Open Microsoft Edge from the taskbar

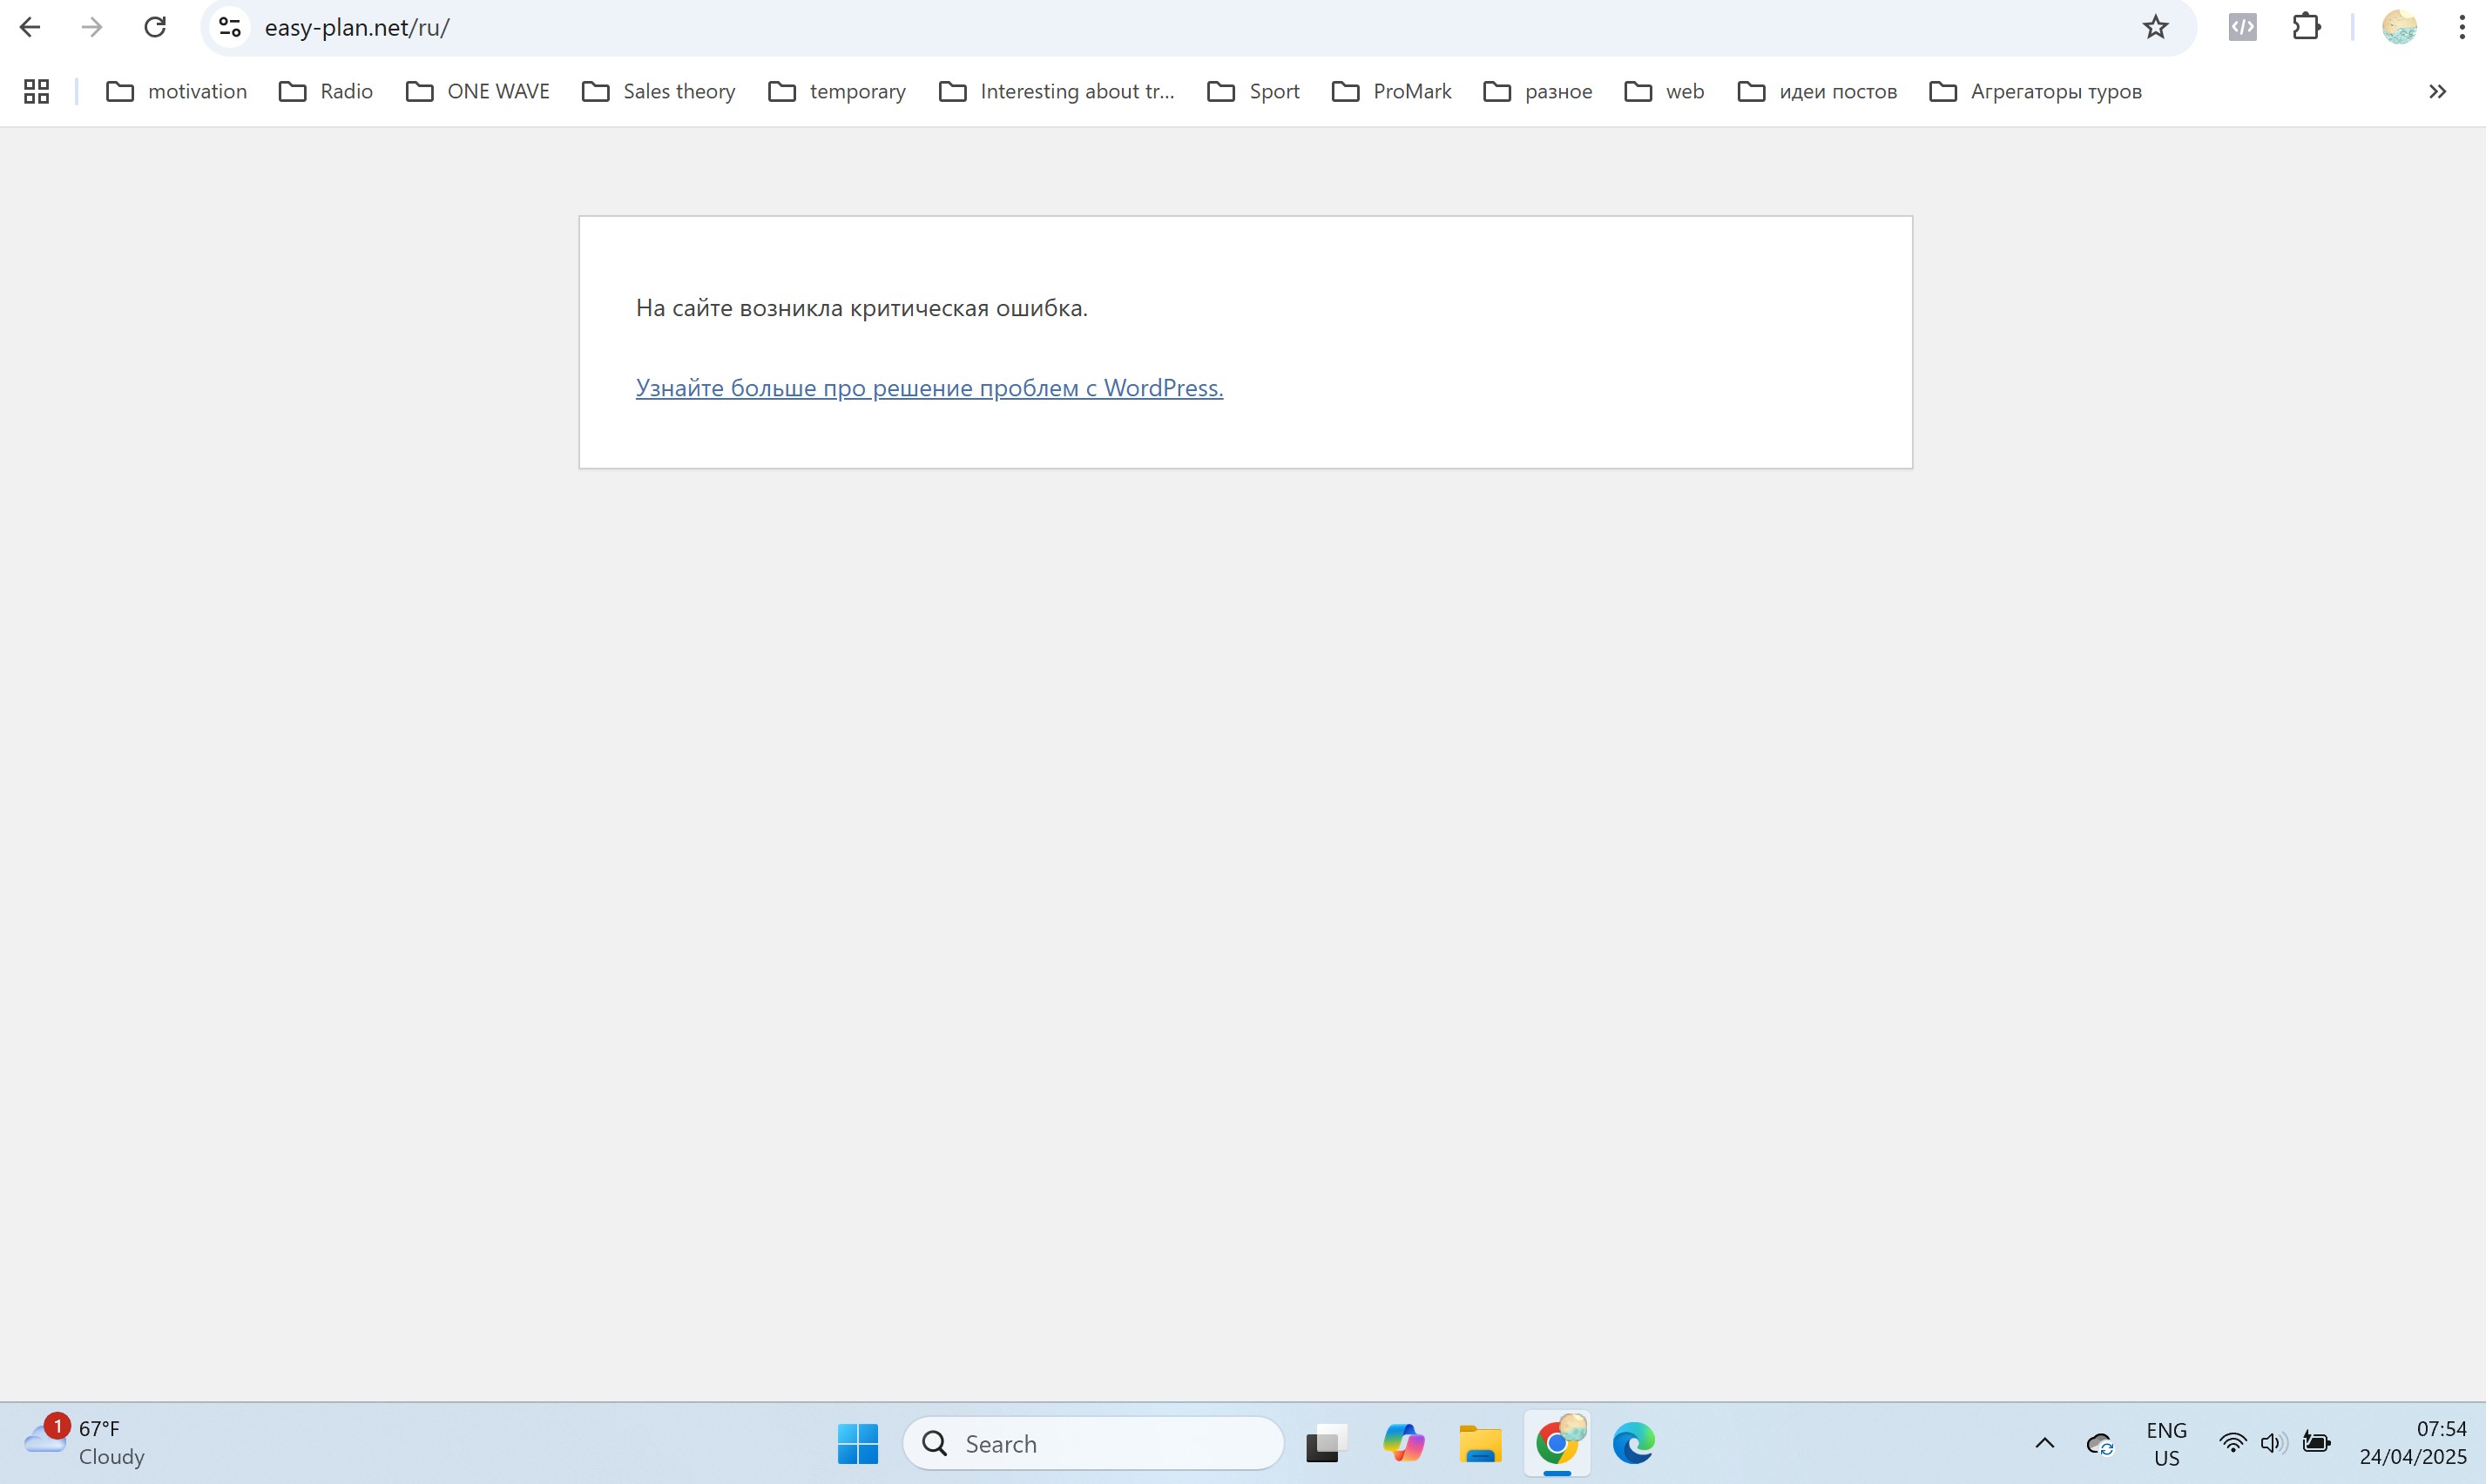pos(1634,1443)
